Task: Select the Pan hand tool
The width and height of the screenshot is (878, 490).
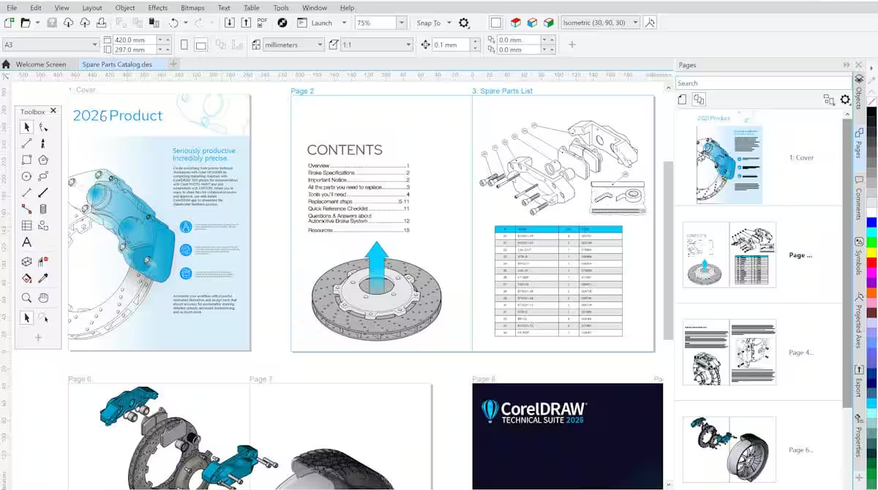Action: click(43, 298)
